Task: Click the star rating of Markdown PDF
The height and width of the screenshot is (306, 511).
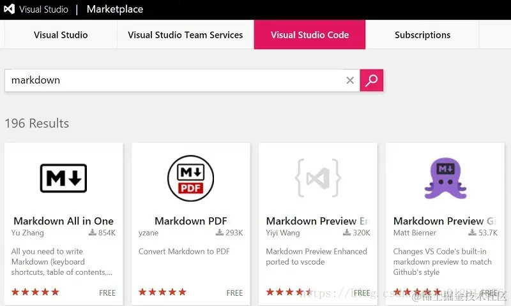Action: [162, 292]
